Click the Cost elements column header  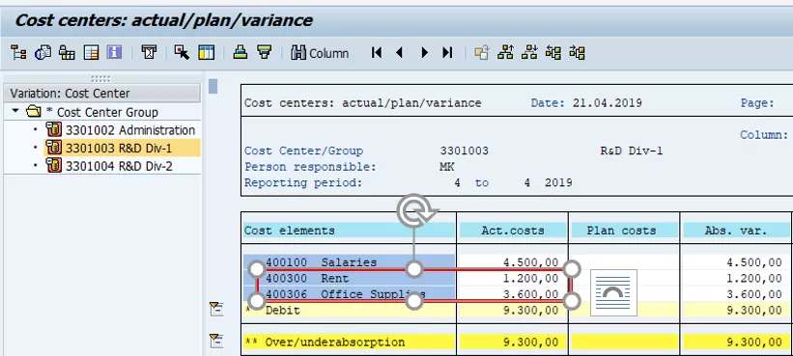[349, 231]
